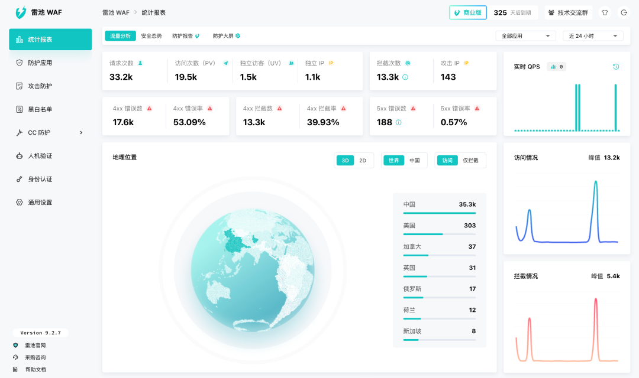This screenshot has height=378, width=639.
Task: Click info icon beside 13.3k blocked count
Action: pyautogui.click(x=405, y=77)
